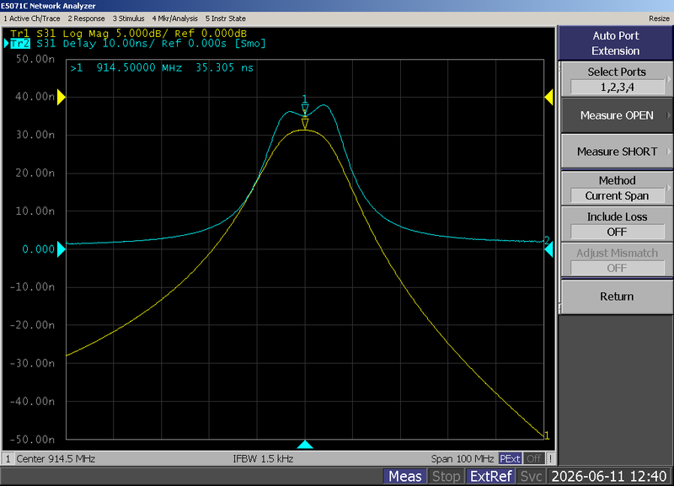The height and width of the screenshot is (486, 674).
Task: Click the IFBW 1.5 kHz readout
Action: pyautogui.click(x=263, y=459)
